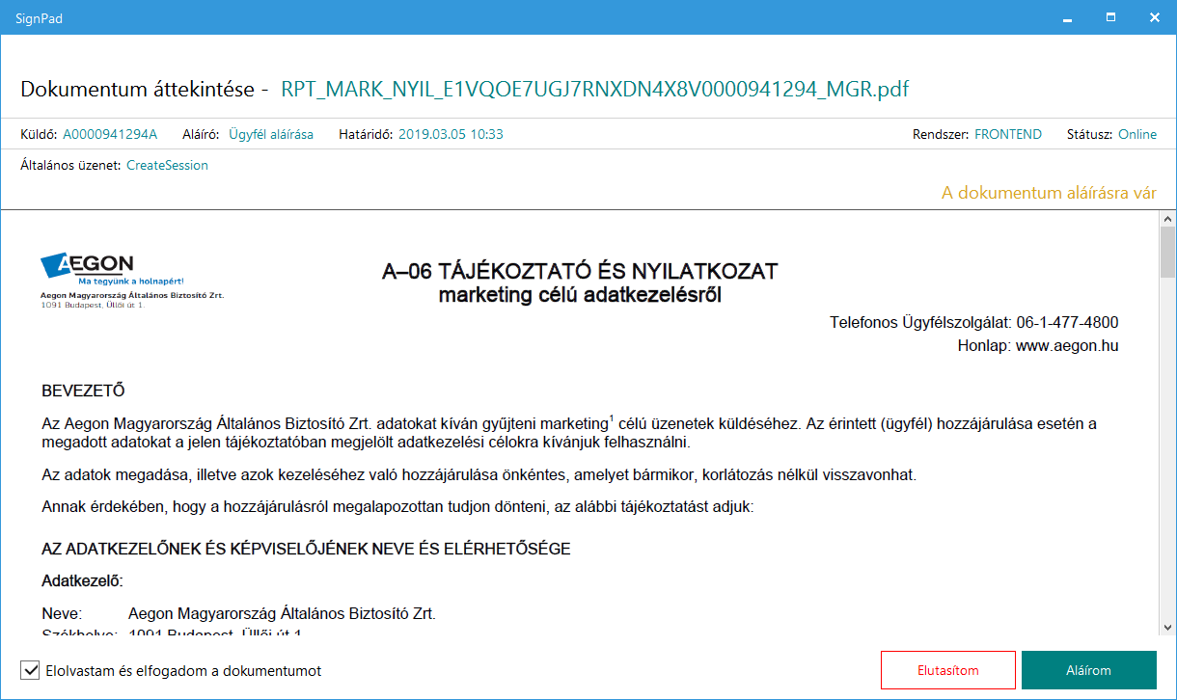The height and width of the screenshot is (700, 1177).
Task: Click the Online status indicator
Action: (1136, 134)
